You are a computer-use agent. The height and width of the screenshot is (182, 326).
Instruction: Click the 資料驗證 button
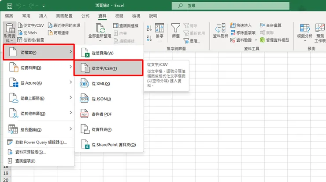241,40
